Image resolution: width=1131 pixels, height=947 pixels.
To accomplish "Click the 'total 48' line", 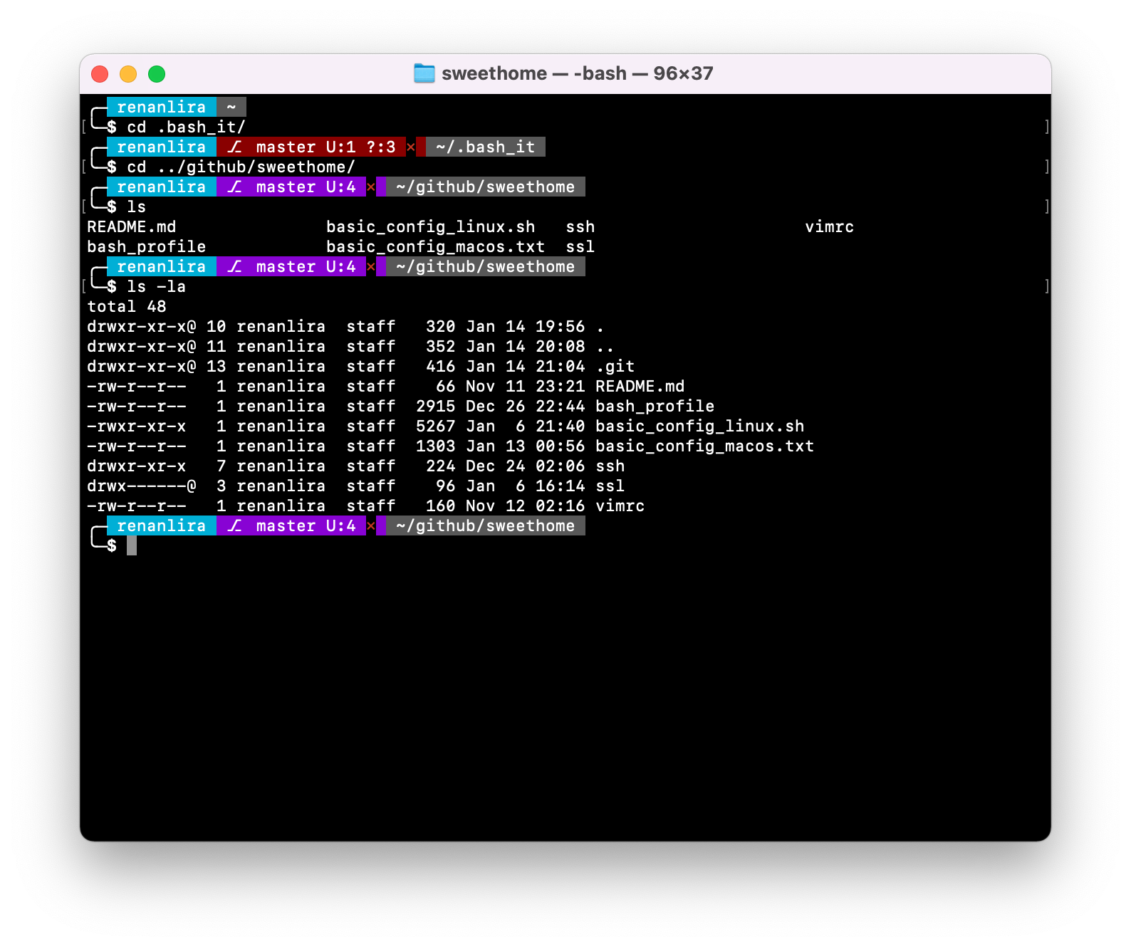I will (x=127, y=307).
